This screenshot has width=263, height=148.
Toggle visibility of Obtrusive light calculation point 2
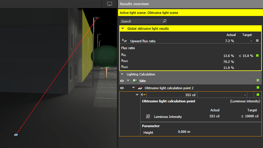pyautogui.click(x=122, y=88)
